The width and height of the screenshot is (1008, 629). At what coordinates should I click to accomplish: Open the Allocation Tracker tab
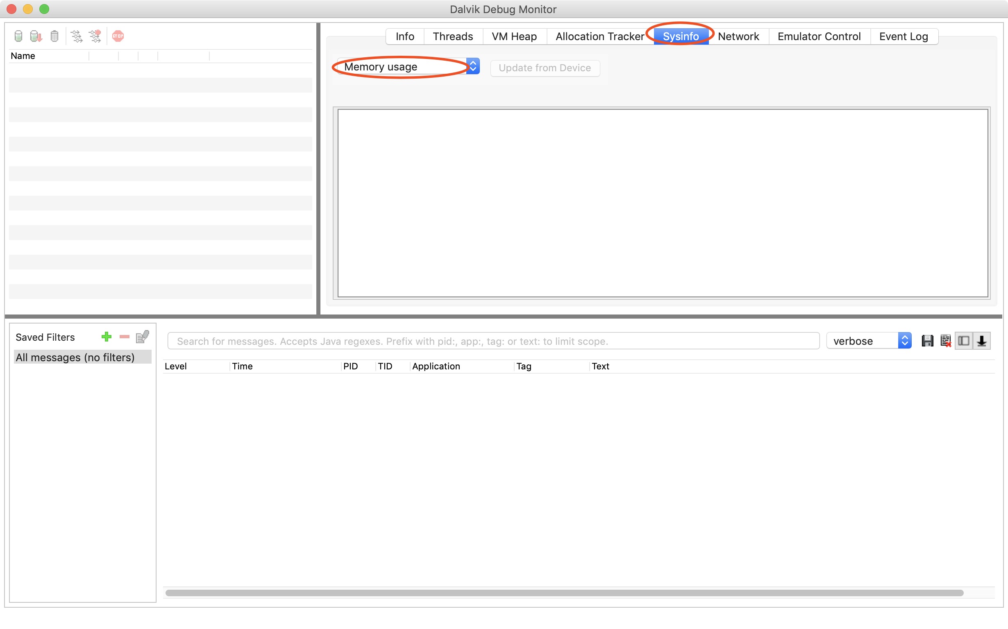click(x=600, y=36)
